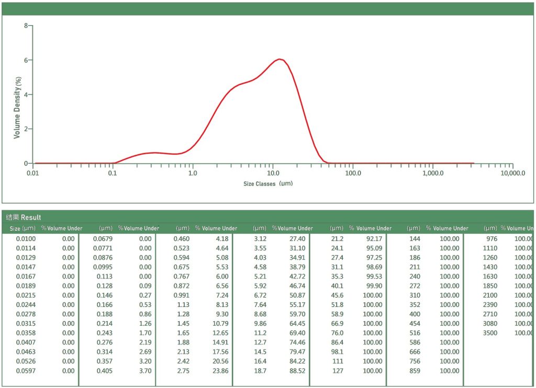This screenshot has height=388, width=536.
Task: Click the 6.72 size cell
Action: 260,295
